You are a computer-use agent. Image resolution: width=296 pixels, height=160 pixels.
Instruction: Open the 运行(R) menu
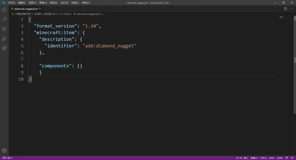tap(64, 3)
